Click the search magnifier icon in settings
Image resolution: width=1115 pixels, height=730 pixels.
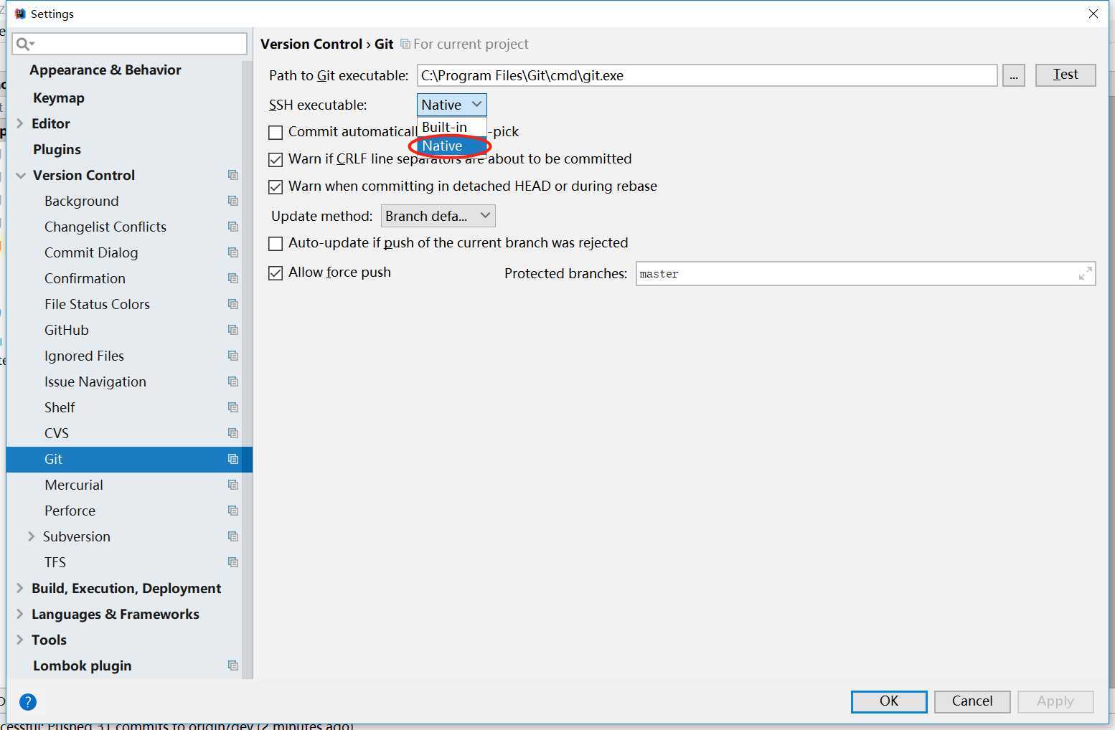[x=24, y=44]
